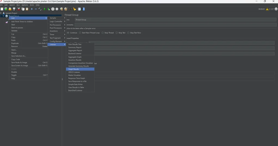Open the Help menu in menu bar

pyautogui.click(x=37, y=5)
